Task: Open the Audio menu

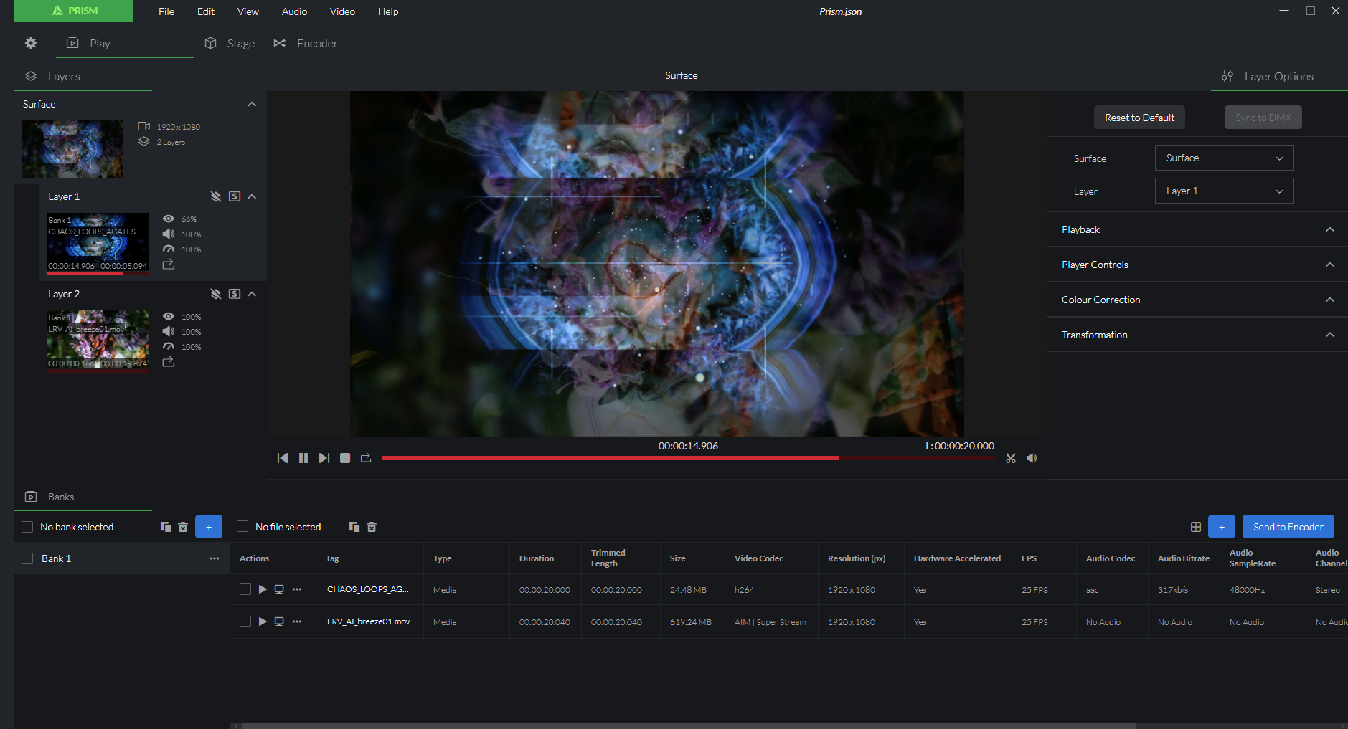Action: click(x=294, y=11)
